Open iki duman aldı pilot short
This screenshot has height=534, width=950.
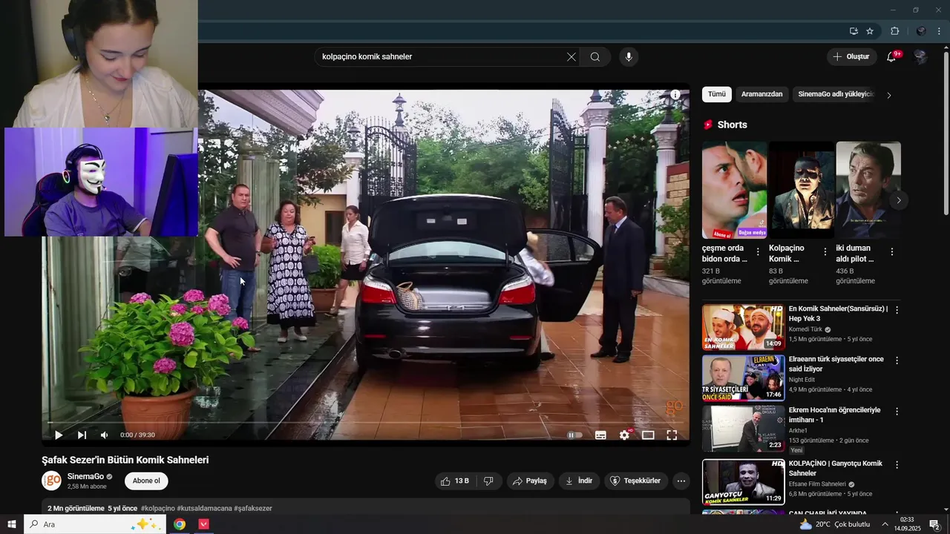coord(868,190)
